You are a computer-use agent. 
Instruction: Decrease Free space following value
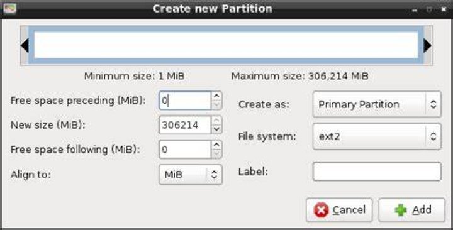click(x=216, y=154)
